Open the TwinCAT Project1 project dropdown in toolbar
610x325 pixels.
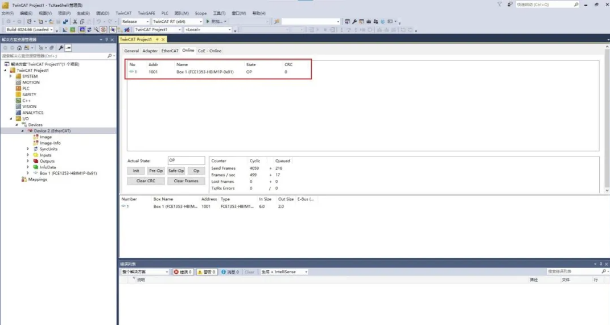pyautogui.click(x=158, y=30)
